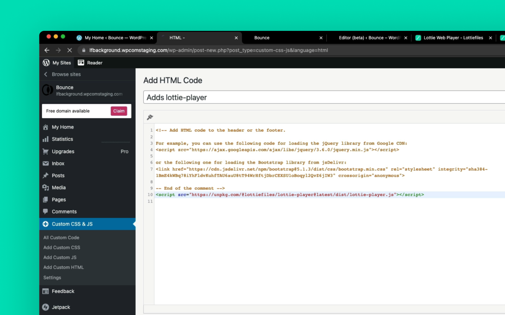Screen dimensions: 505x315
Task: Switch to Editor (beta) ‹ Bounce tab
Action: click(369, 38)
